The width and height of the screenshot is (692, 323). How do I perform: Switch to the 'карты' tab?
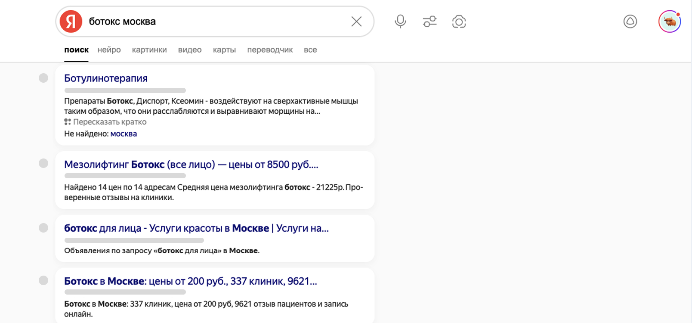[x=224, y=50]
